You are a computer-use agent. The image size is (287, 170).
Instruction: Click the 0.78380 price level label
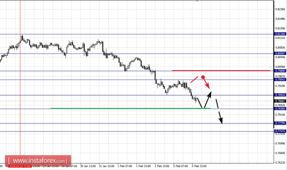280,109
